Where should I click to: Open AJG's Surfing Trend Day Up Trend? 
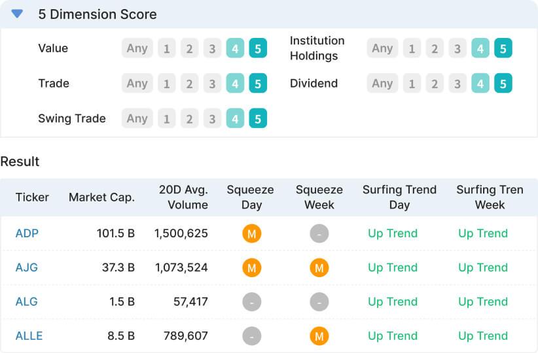pos(393,267)
